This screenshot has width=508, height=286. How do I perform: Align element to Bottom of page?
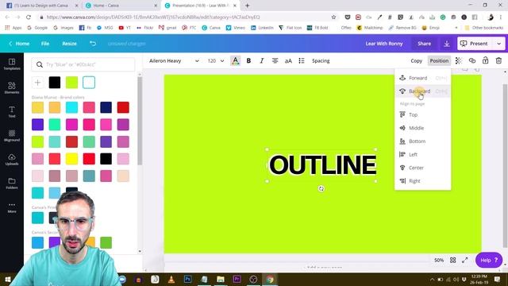[x=423, y=141]
